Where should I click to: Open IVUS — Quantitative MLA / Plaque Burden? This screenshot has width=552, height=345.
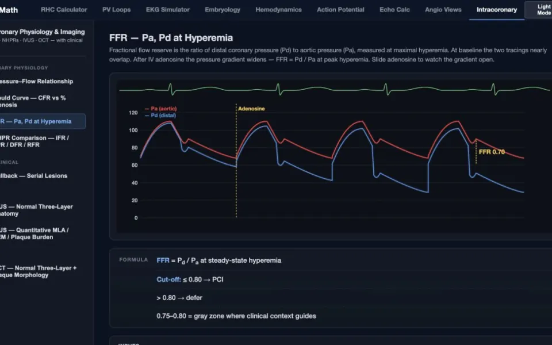(x=34, y=233)
